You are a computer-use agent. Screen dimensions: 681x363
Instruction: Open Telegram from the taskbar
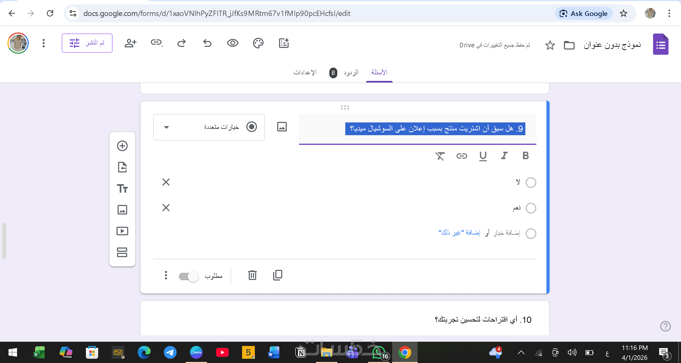(x=170, y=352)
